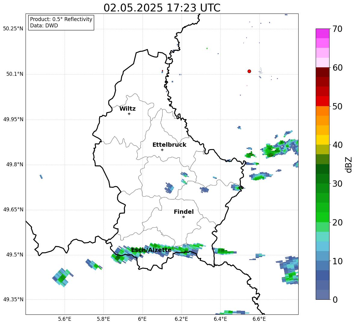This screenshot has width=356, height=325.
Task: Click the 49.95°N latitude label
Action: [x=13, y=119]
